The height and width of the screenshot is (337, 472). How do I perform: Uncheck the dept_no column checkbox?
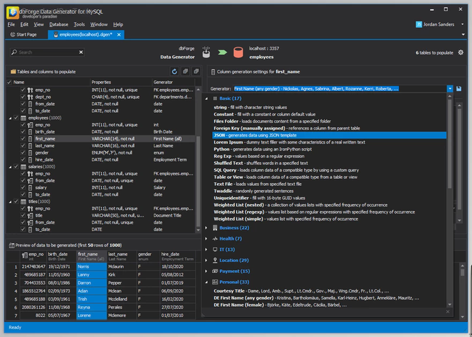click(23, 97)
